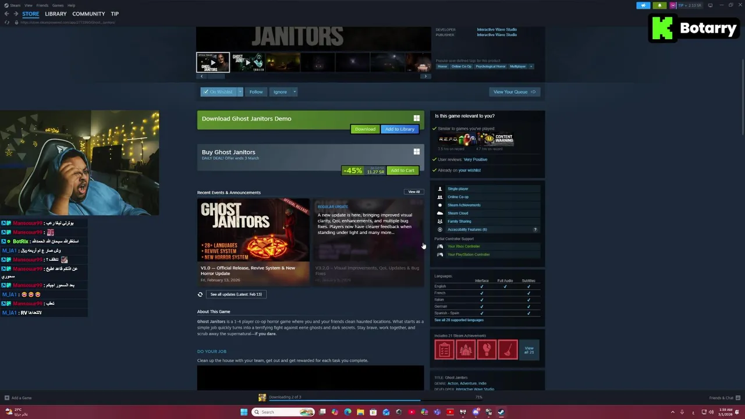Open the V1.0 Official Release announcement

pyautogui.click(x=253, y=242)
